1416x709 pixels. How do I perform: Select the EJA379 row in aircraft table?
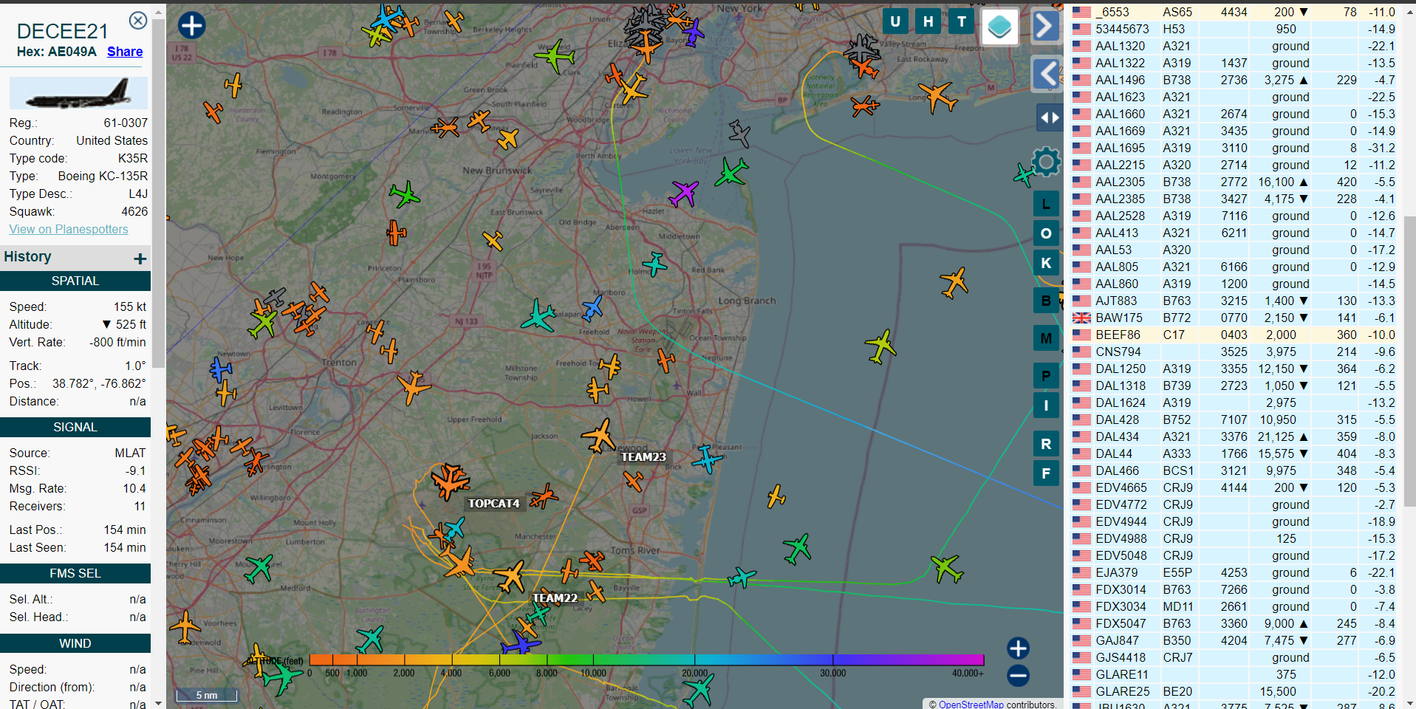click(x=1234, y=572)
